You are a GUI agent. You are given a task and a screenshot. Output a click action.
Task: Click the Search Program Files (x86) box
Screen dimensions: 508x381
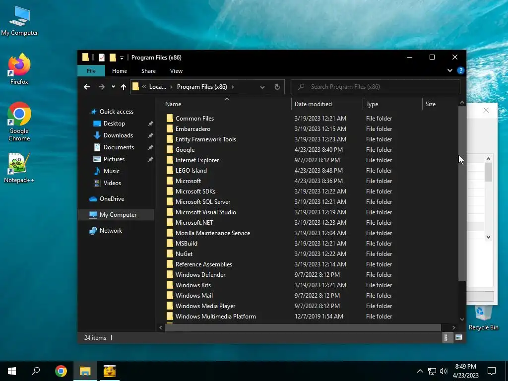[376, 87]
